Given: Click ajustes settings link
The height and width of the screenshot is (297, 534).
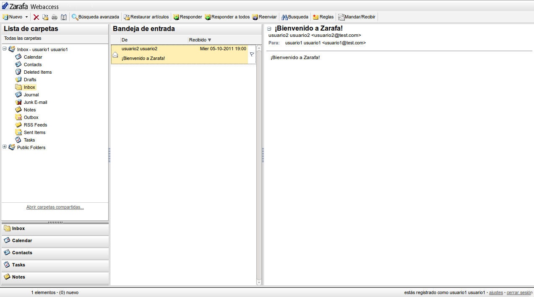Looking at the screenshot, I should [496, 292].
